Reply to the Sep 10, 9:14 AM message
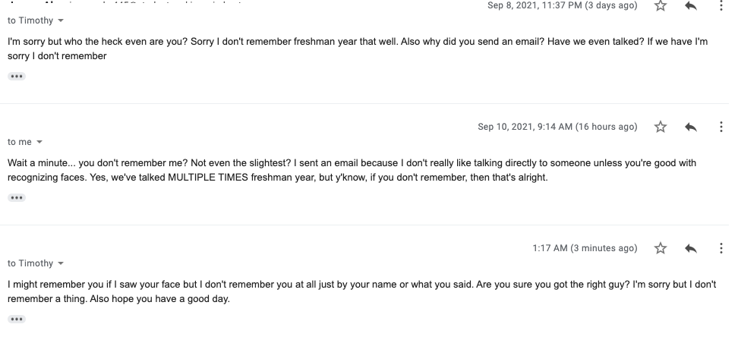 [690, 127]
